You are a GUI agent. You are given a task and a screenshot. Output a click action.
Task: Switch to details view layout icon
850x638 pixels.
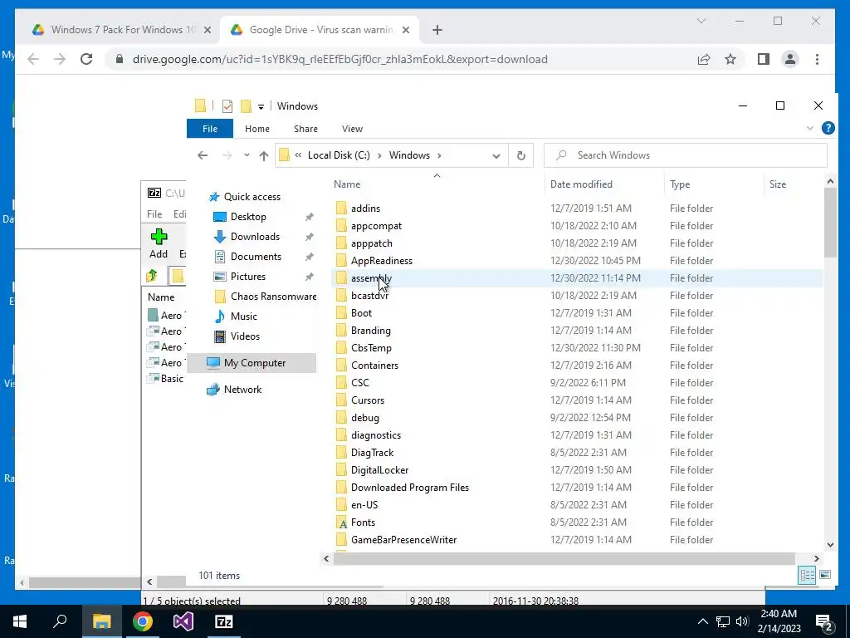[807, 575]
